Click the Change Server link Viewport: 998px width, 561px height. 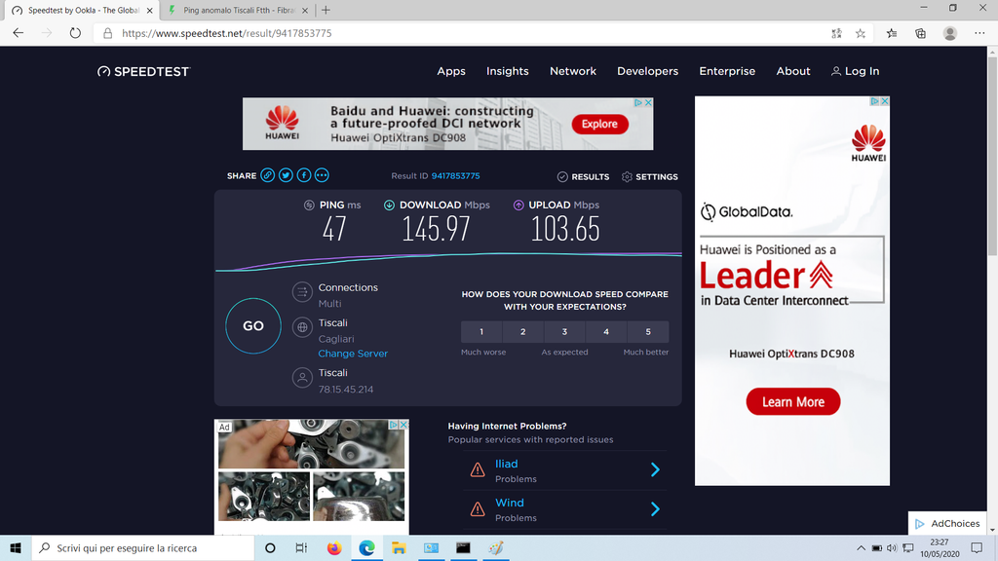tap(353, 354)
